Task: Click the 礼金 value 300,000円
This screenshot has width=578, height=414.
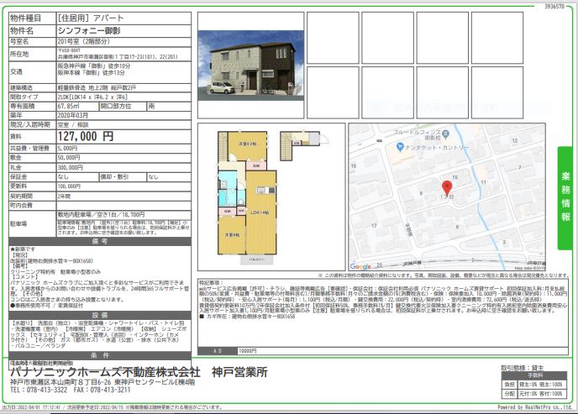Action: tap(70, 167)
